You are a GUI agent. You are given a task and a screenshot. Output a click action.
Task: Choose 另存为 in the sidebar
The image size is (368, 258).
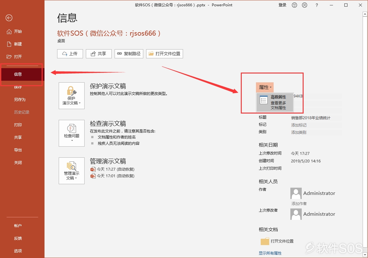tap(20, 99)
